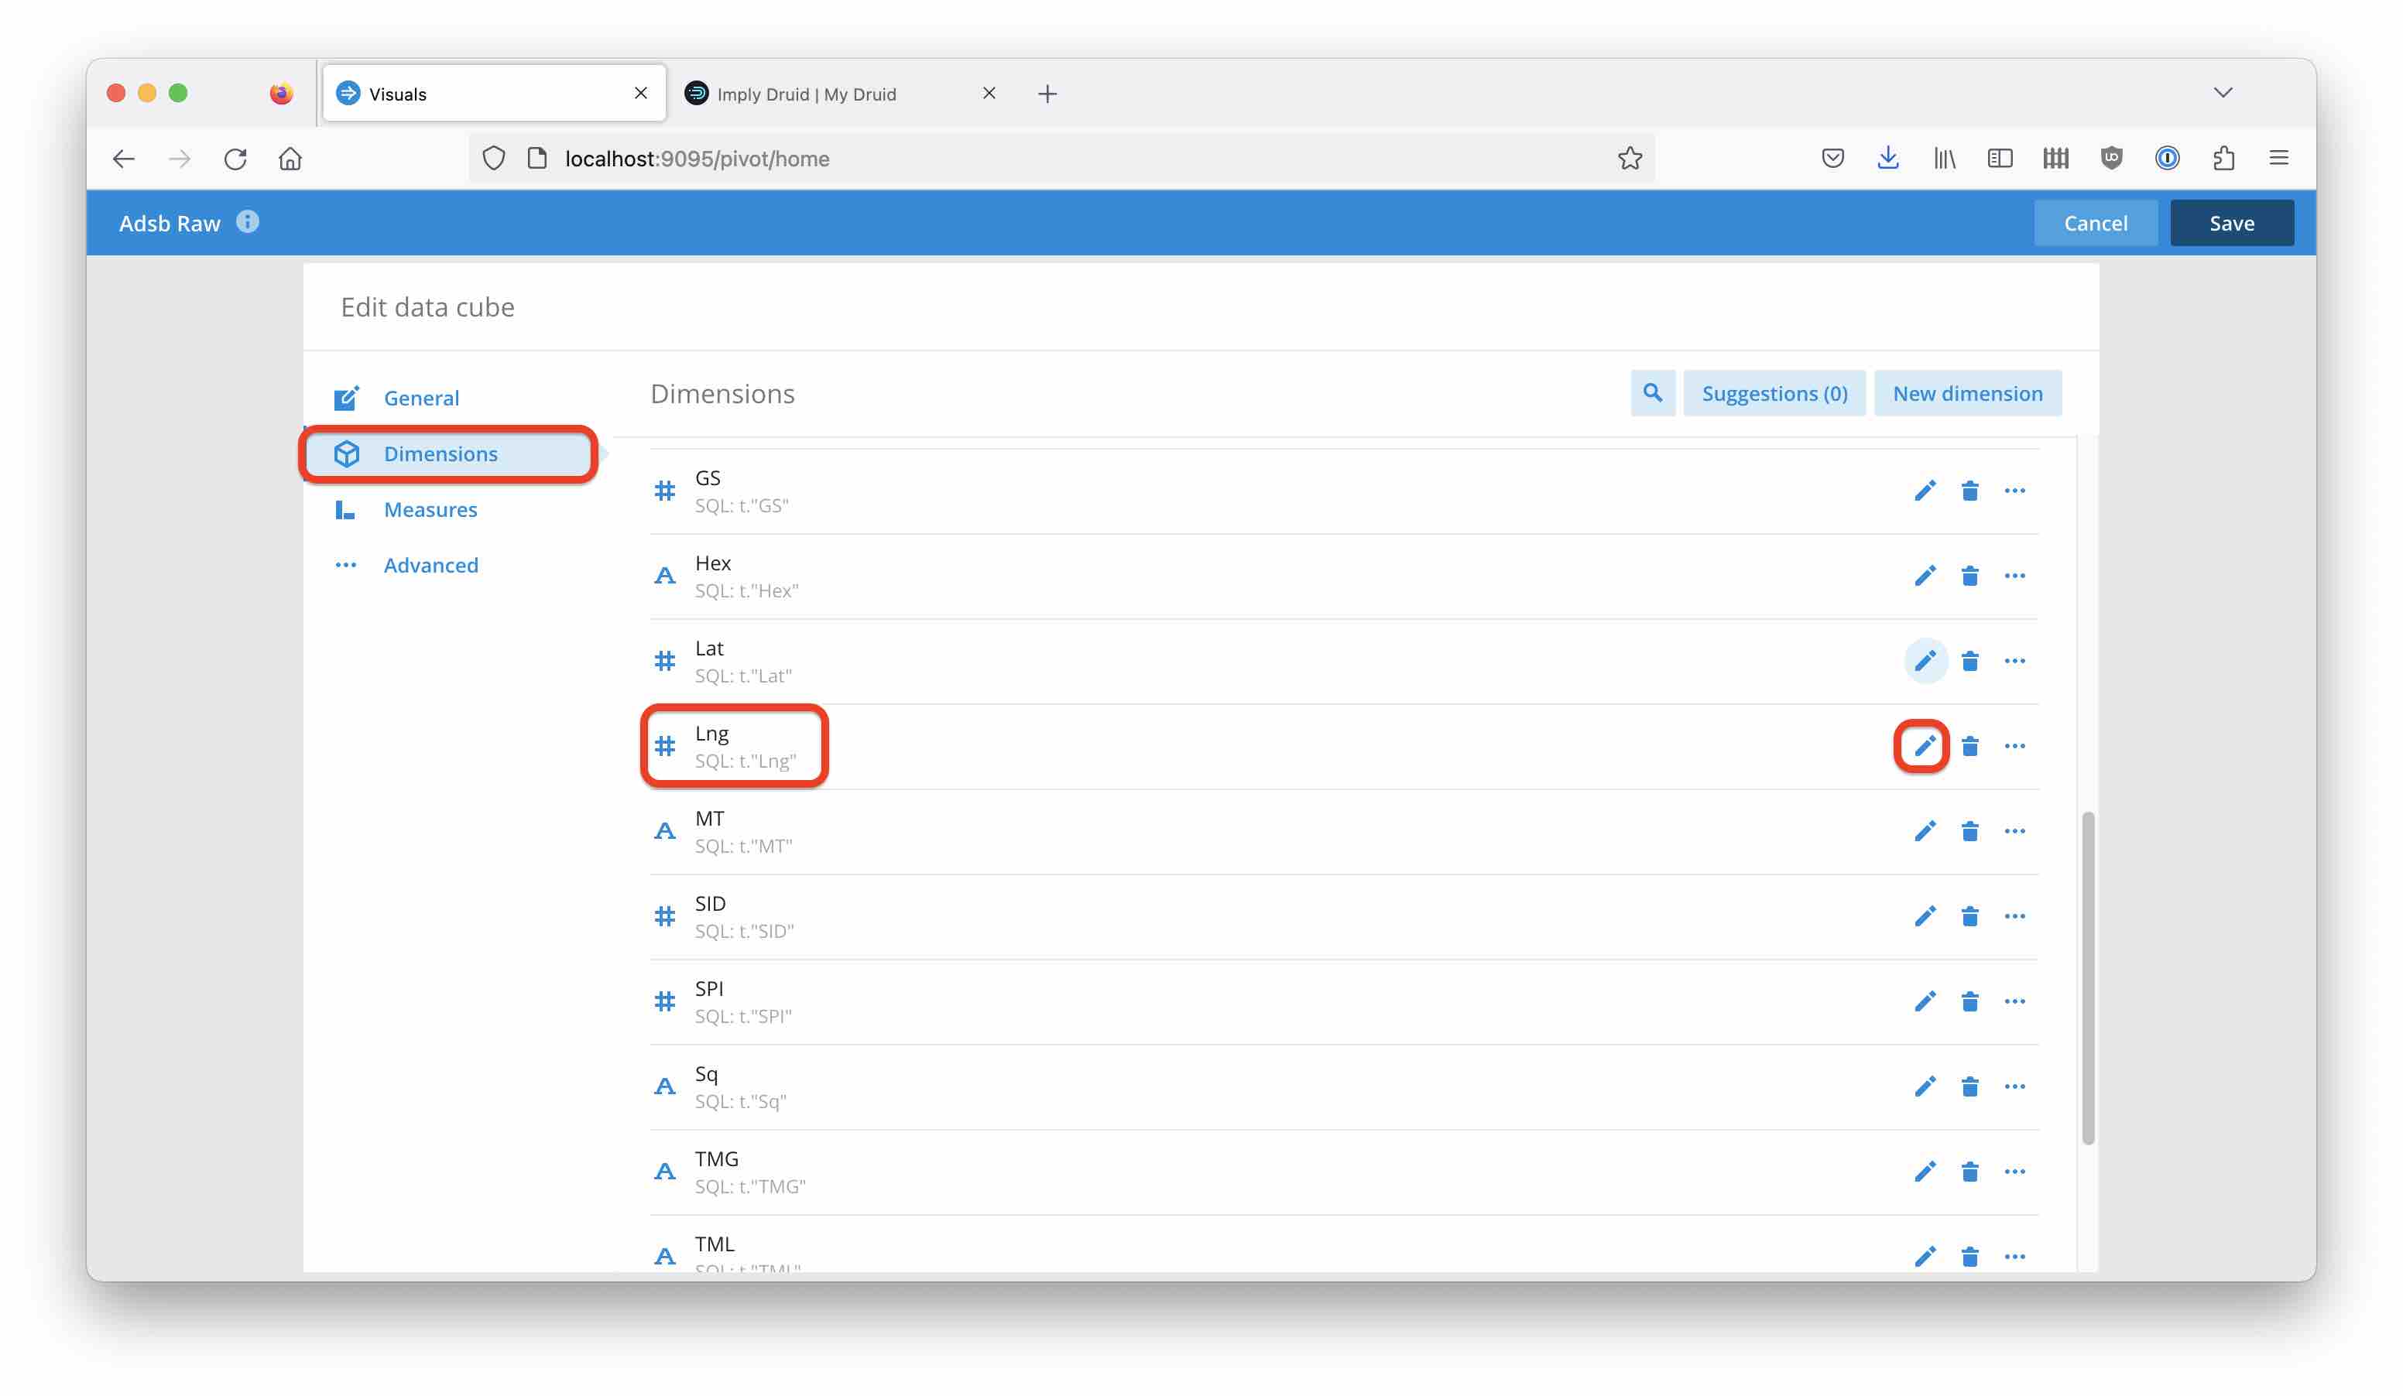Click the dimensions list vertical scrollbar
2403x1396 pixels.
2087,977
